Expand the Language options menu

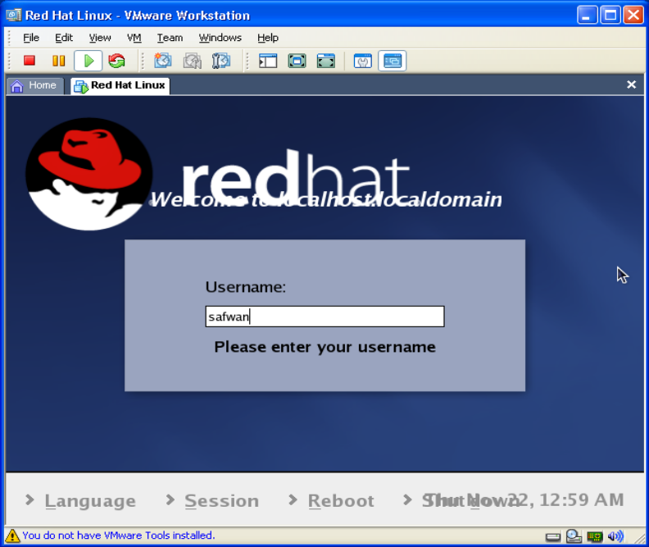pos(89,500)
